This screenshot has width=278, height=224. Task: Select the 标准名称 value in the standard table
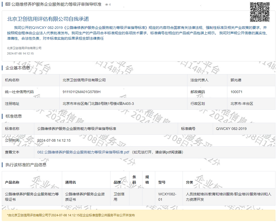tap(77, 129)
